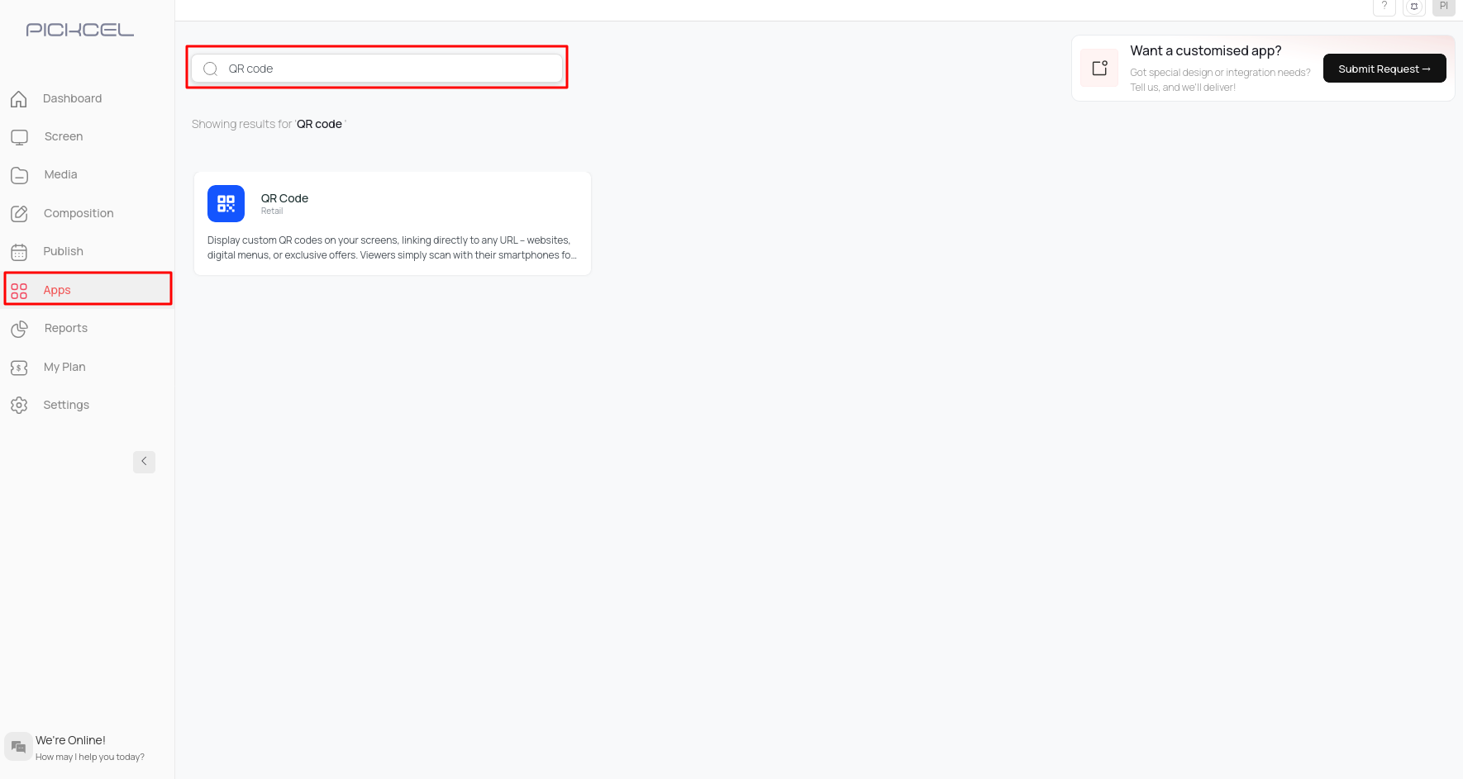The width and height of the screenshot is (1463, 779).
Task: Collapse the sidebar using the chevron arrow
Action: pyautogui.click(x=144, y=462)
